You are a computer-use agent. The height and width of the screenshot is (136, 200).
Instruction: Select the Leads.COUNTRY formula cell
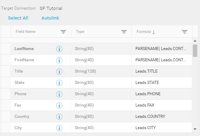(162, 116)
